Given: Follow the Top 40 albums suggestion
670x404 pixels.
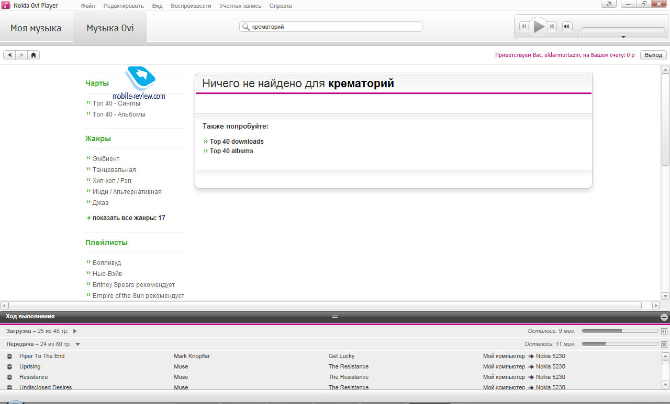Looking at the screenshot, I should click(x=231, y=151).
